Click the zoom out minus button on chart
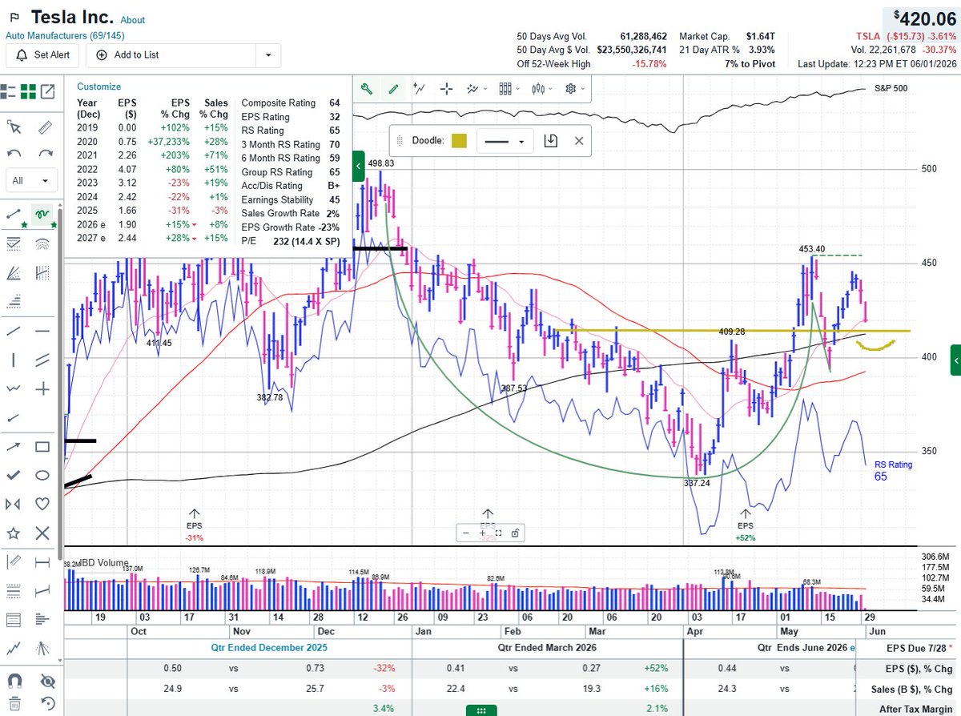The height and width of the screenshot is (716, 961). (466, 533)
